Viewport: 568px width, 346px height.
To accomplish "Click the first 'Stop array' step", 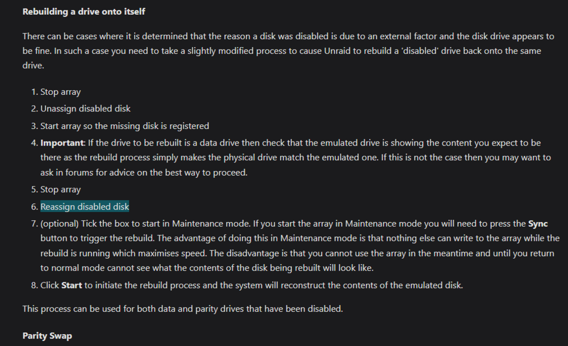I will click(x=61, y=92).
